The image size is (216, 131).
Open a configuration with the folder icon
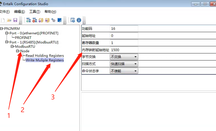coord(9,20)
